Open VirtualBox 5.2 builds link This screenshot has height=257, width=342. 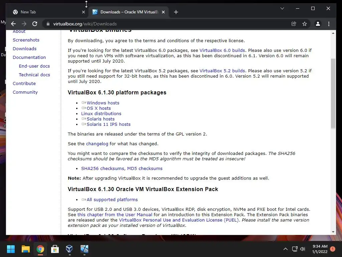click(222, 71)
